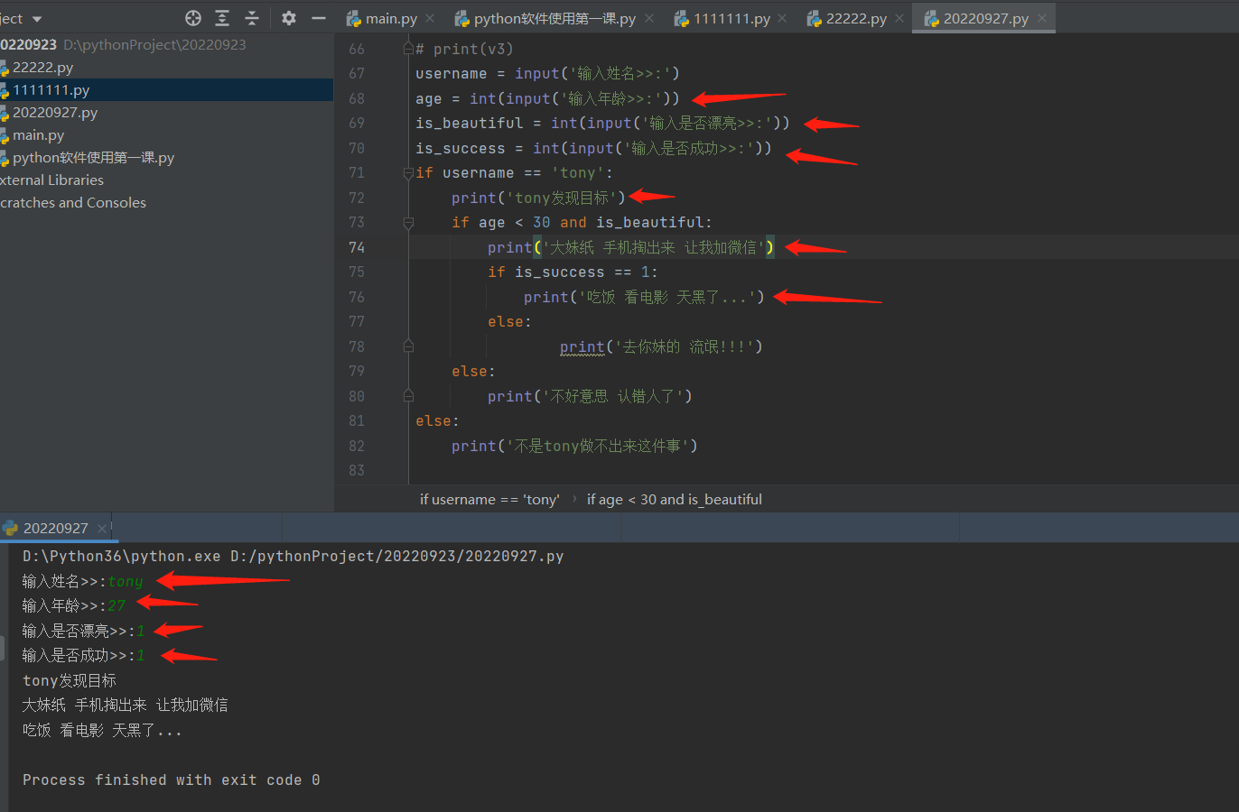The height and width of the screenshot is (812, 1239).
Task: Close the 1111111.py editor tab
Action: click(782, 18)
